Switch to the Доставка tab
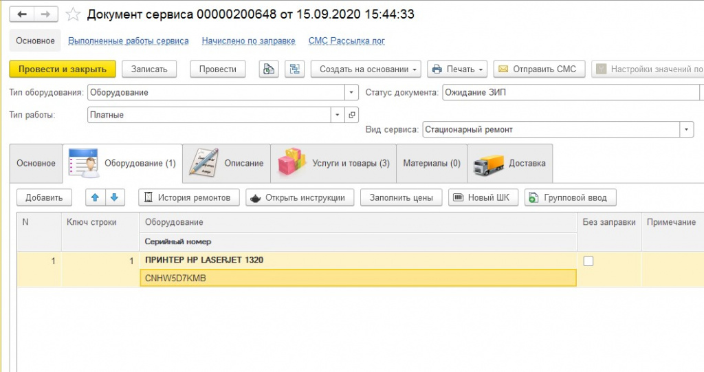This screenshot has height=372, width=704. pos(510,163)
